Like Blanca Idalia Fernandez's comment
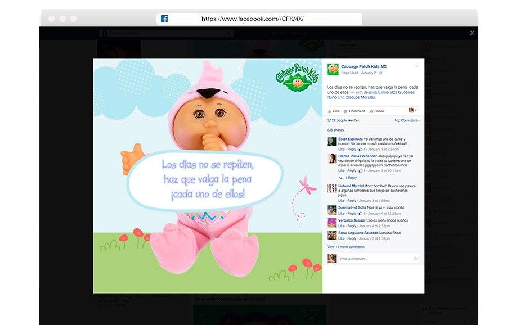520x325 pixels. (x=341, y=171)
